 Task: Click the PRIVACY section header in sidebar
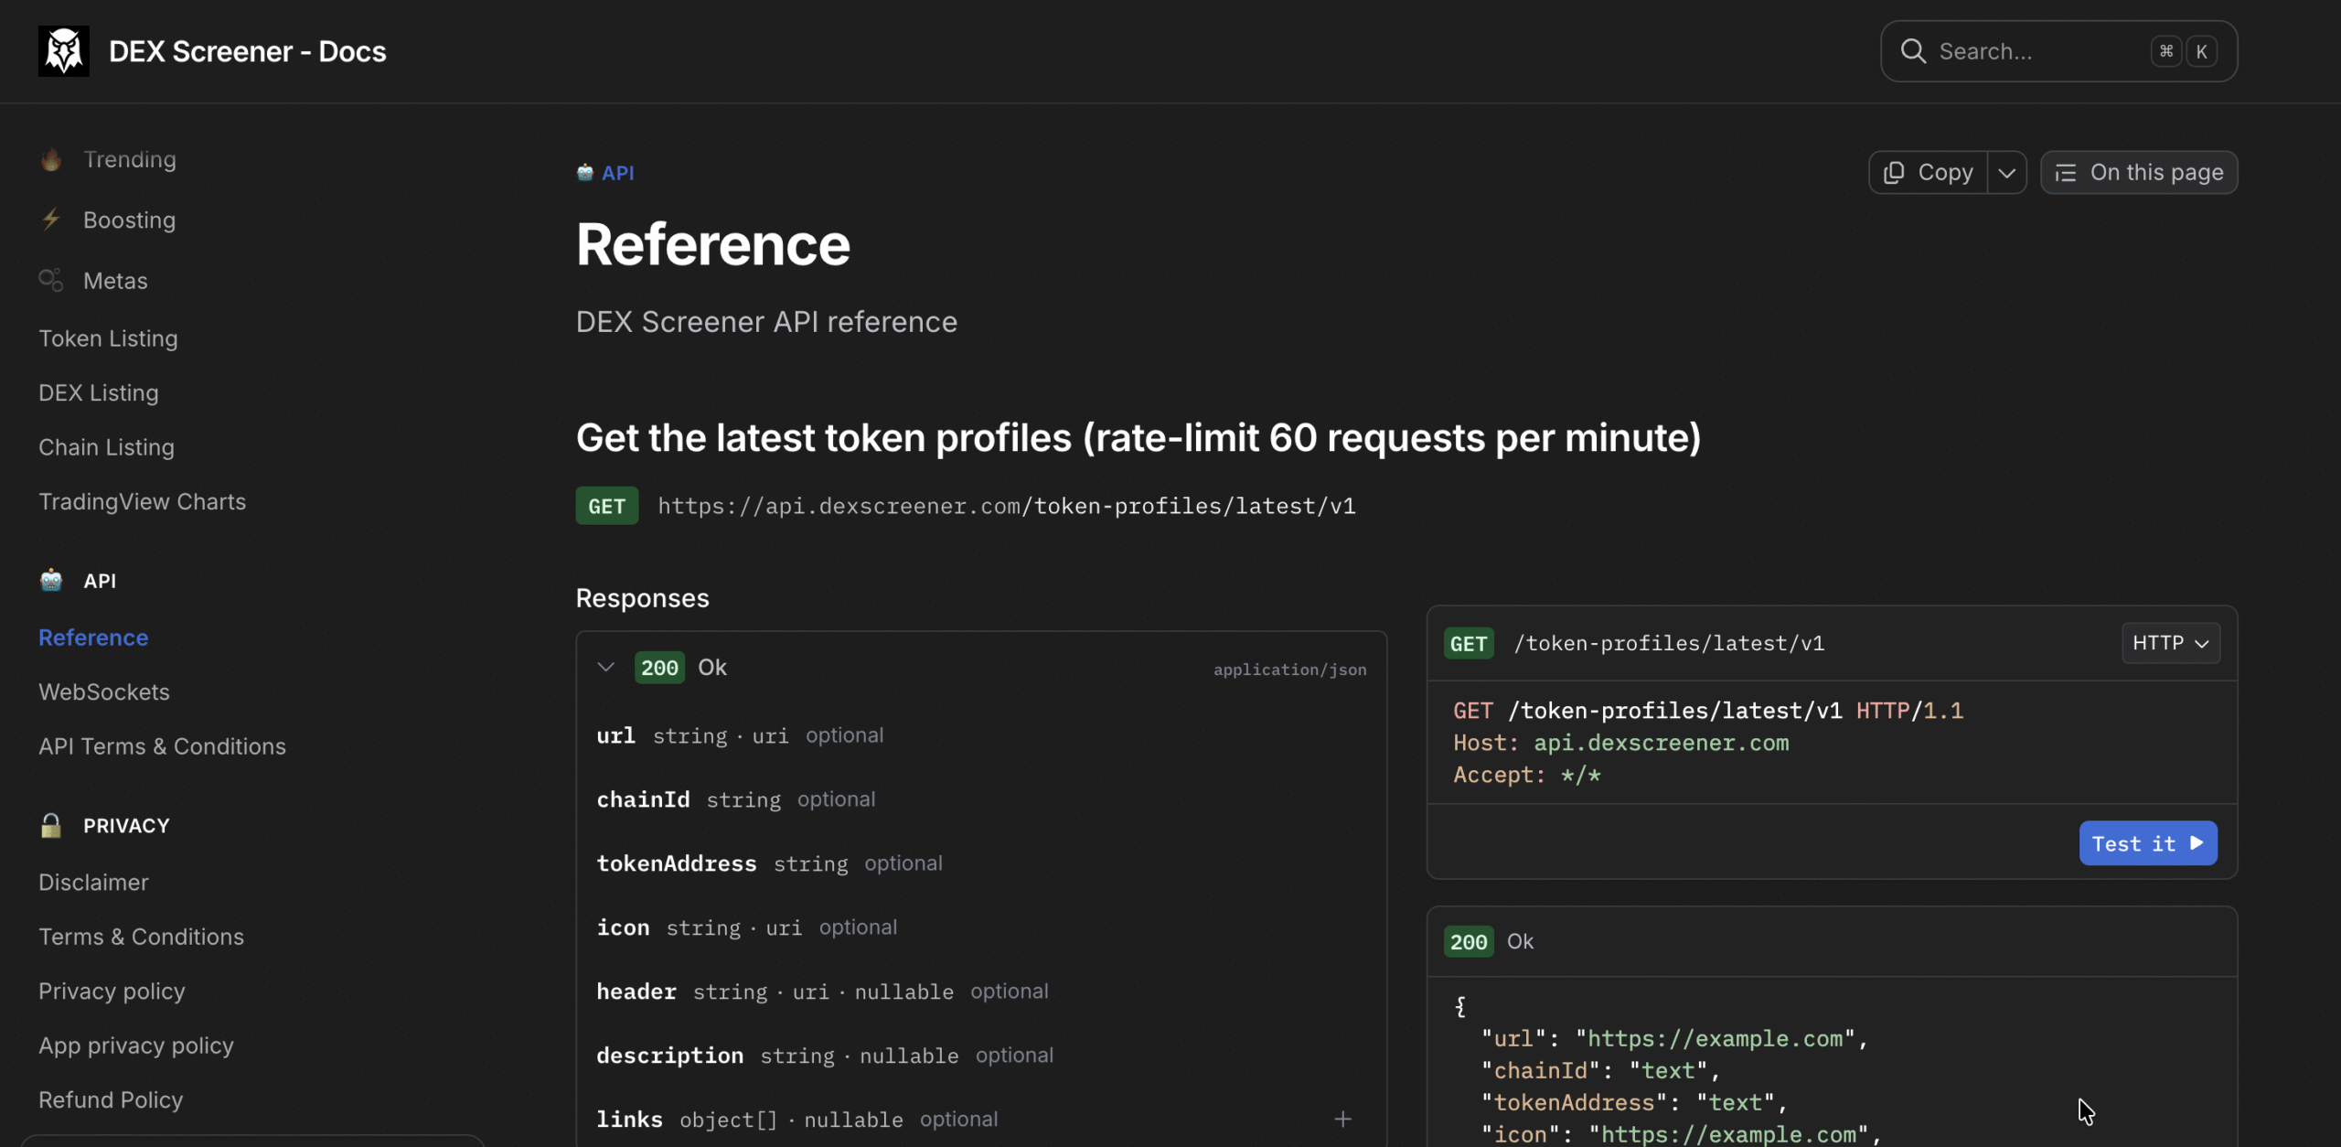126,826
